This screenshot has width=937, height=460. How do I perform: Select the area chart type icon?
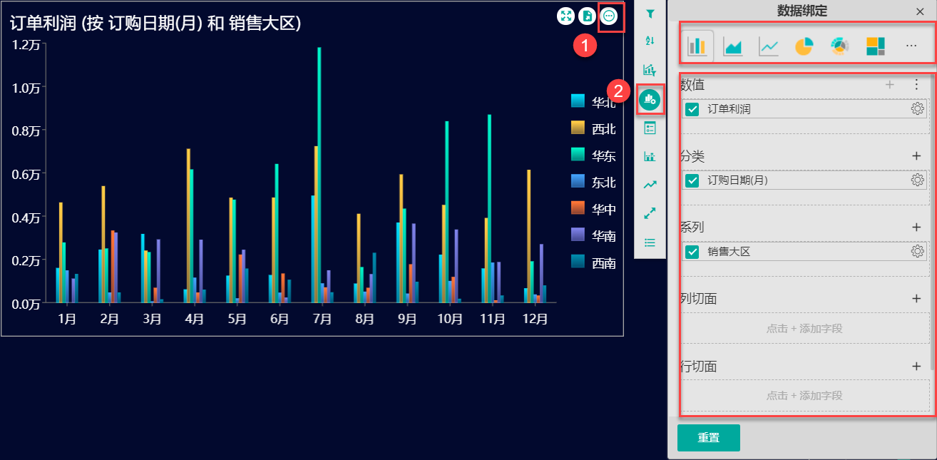tap(733, 46)
